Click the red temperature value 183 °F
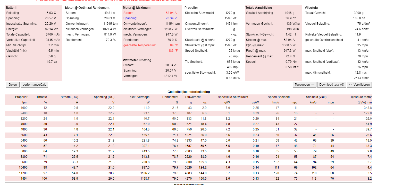The width and height of the screenshot is (394, 185). 173,51
